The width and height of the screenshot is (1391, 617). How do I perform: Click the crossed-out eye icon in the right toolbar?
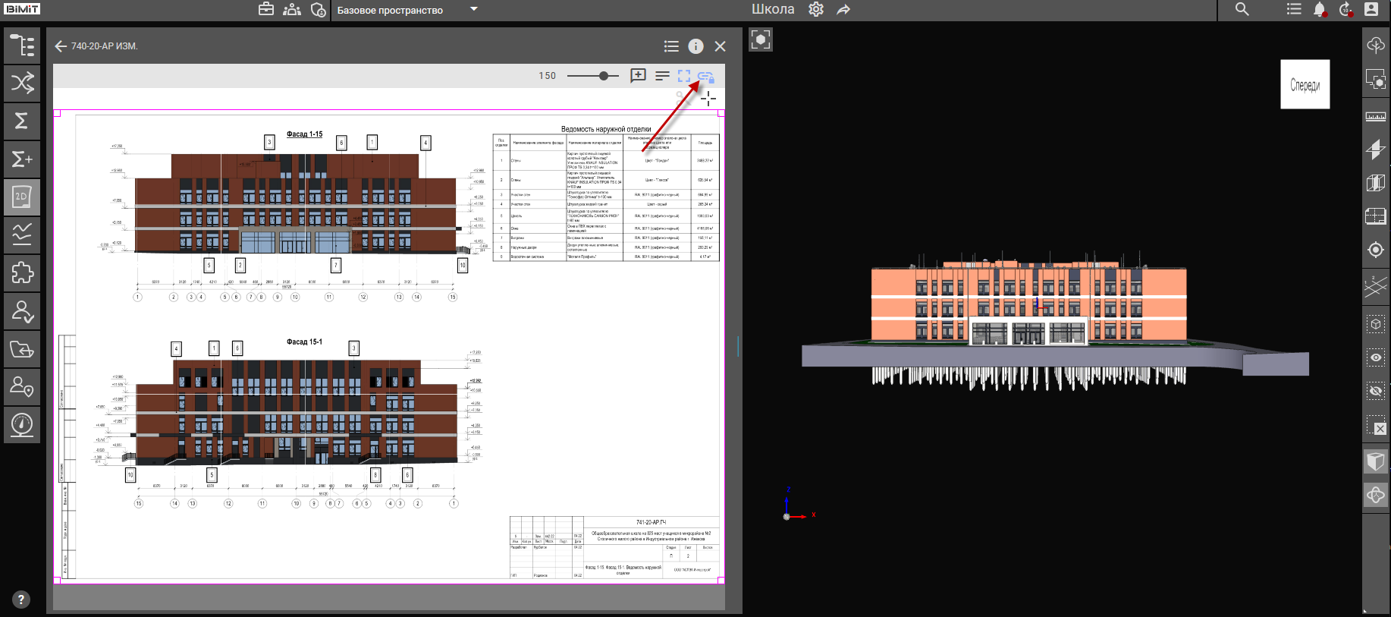[1375, 391]
